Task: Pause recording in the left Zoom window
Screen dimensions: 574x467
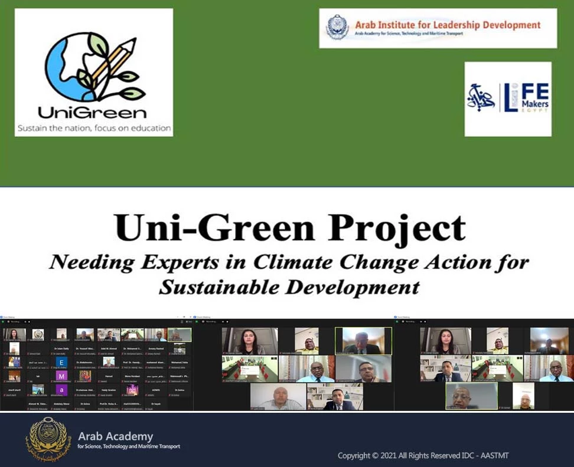Action: [25, 322]
